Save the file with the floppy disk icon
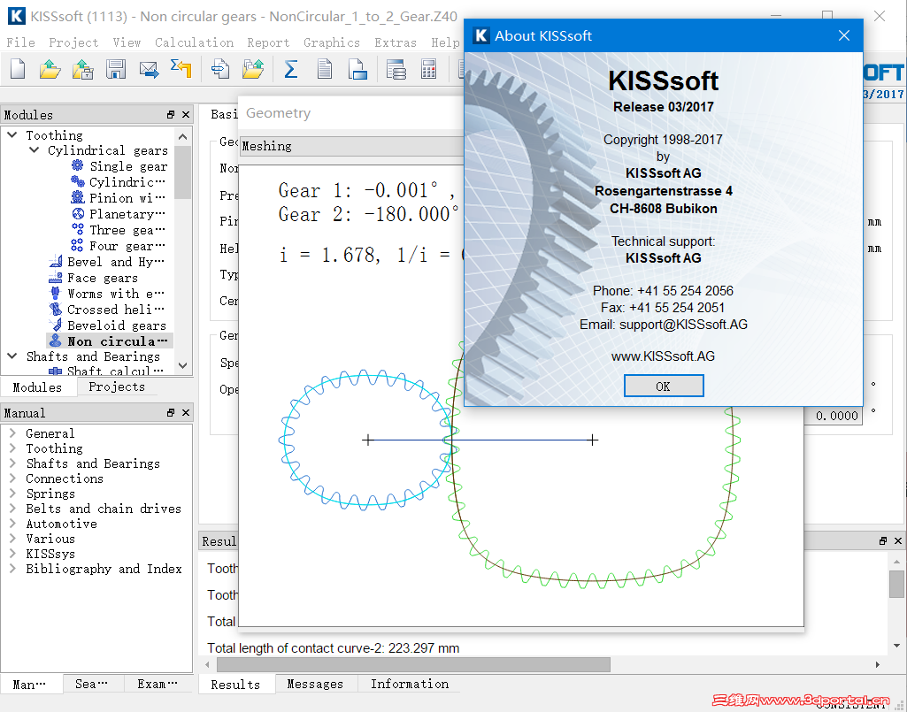 click(x=116, y=69)
